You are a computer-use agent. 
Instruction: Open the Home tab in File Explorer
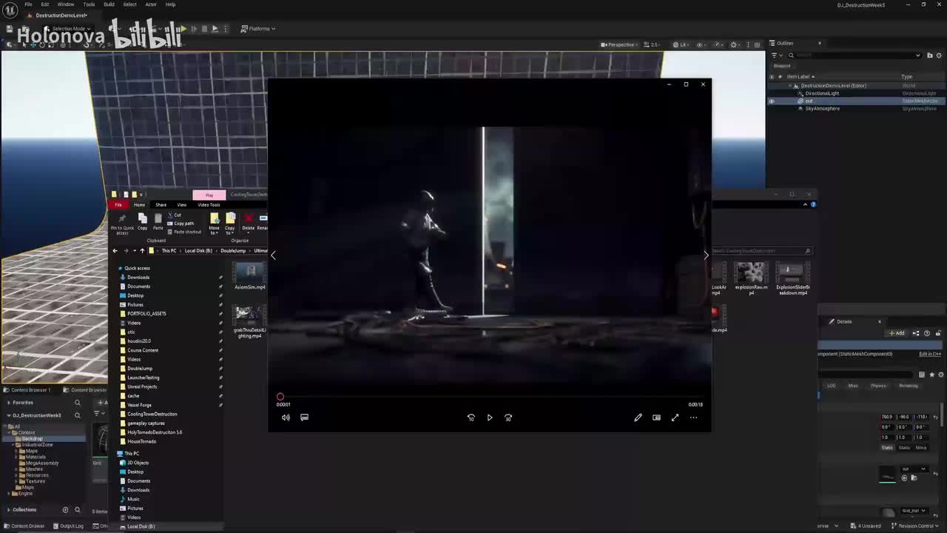139,204
